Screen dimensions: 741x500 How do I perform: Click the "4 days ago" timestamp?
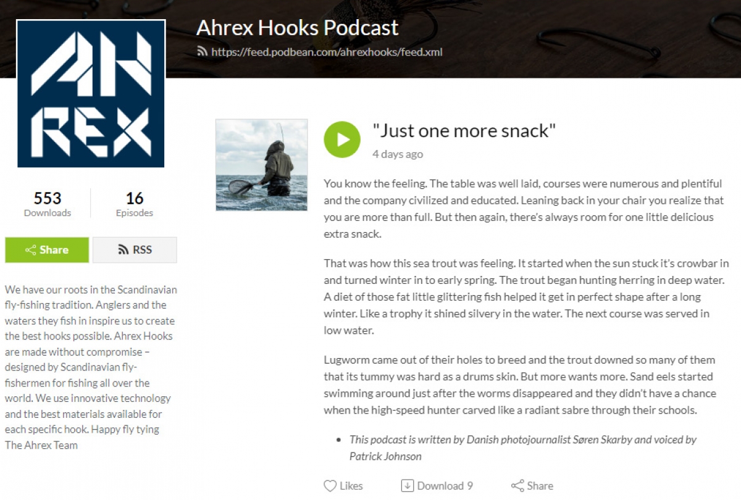(x=398, y=154)
